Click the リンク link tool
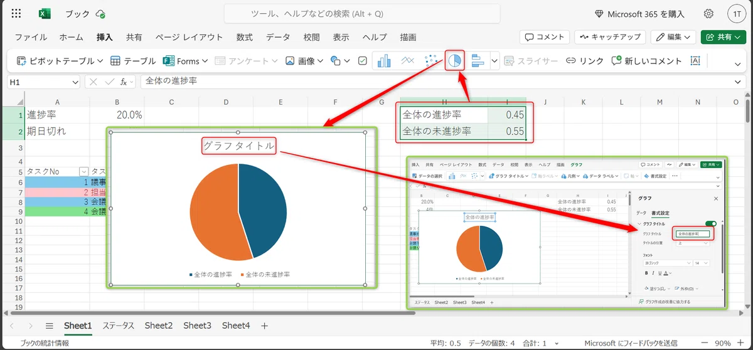This screenshot has height=350, width=753. [x=585, y=61]
